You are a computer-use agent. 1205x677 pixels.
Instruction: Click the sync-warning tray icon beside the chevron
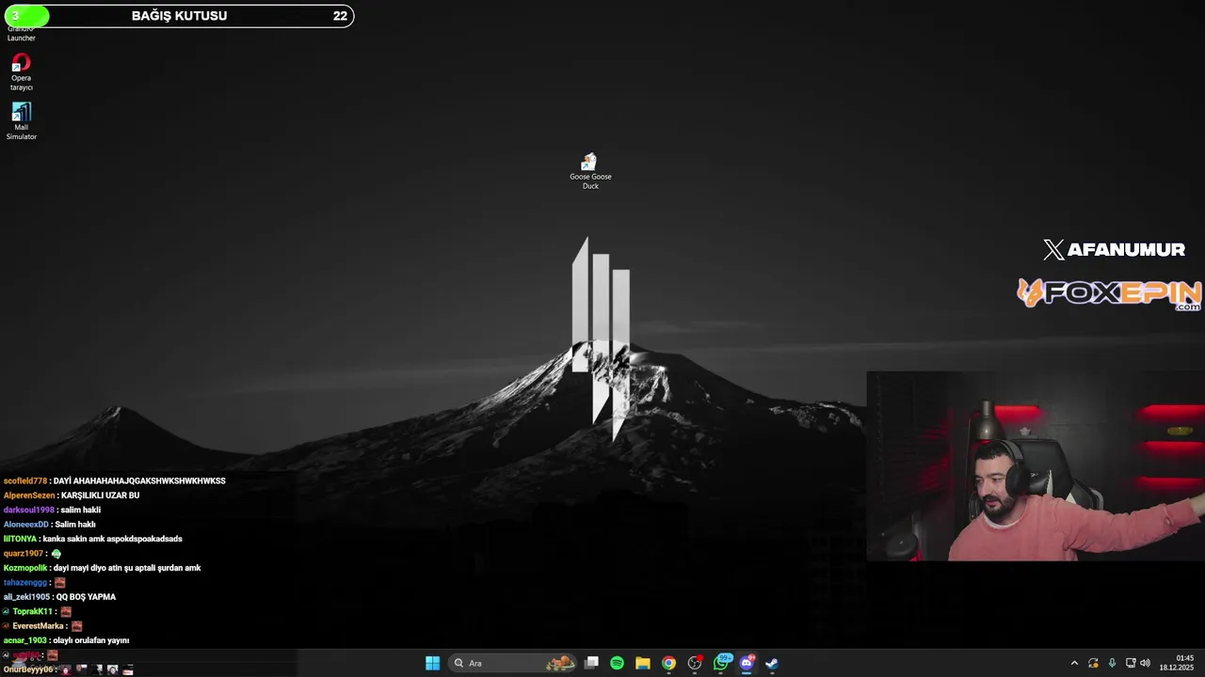pos(1093,663)
